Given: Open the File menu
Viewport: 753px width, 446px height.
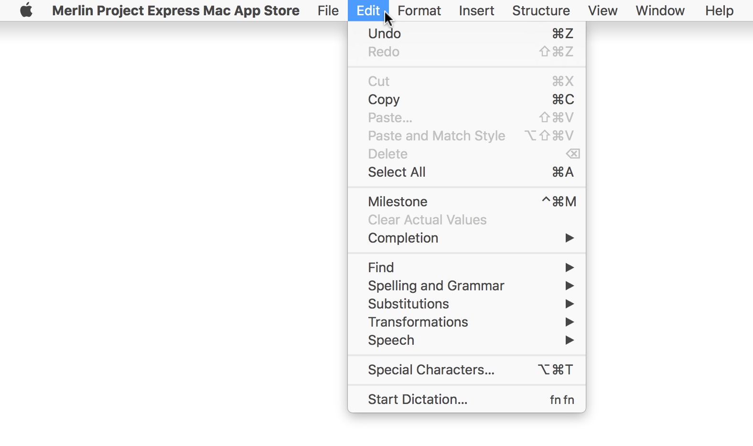Looking at the screenshot, I should coord(328,11).
